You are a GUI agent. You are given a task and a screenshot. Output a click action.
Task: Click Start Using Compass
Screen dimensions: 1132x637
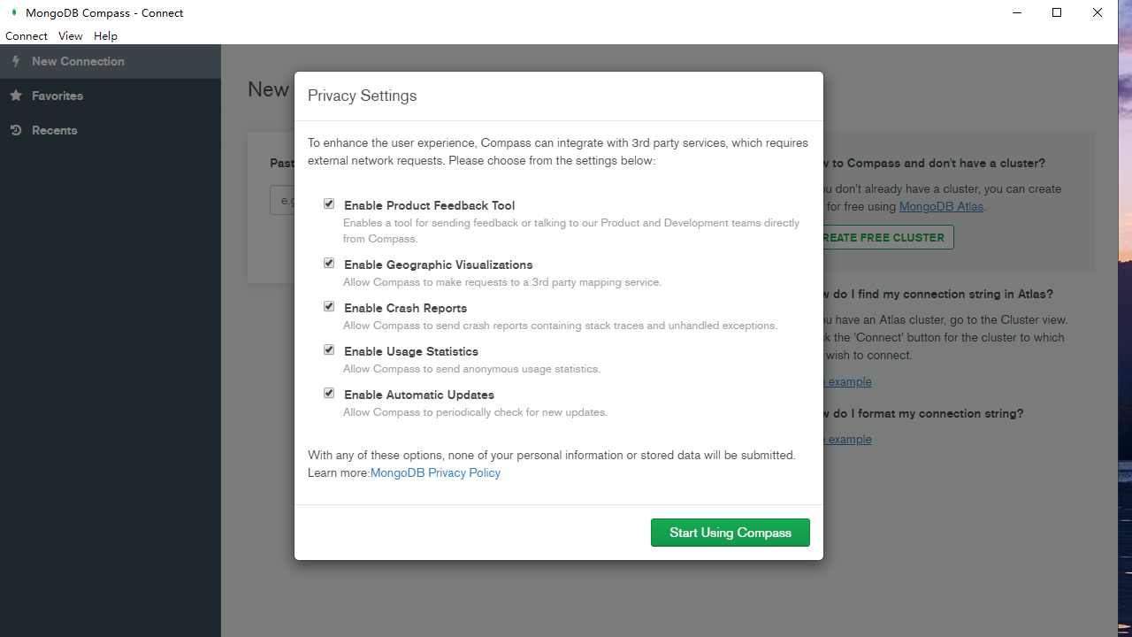click(x=730, y=532)
